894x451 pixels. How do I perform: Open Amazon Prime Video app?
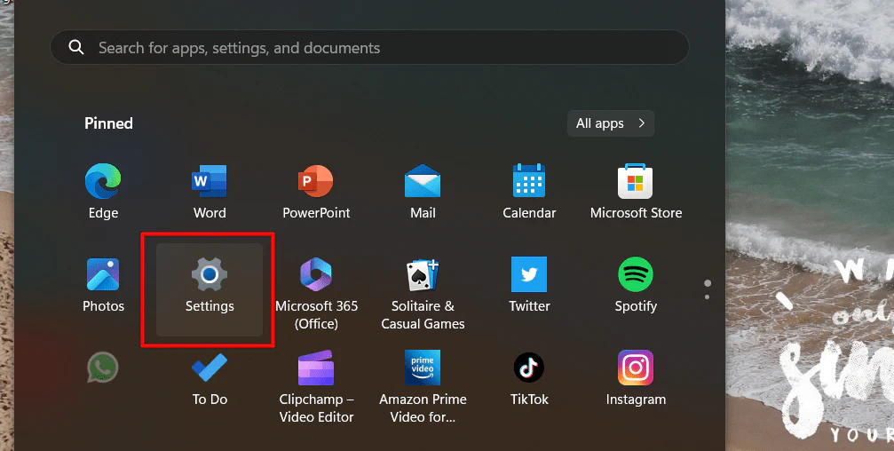click(x=423, y=368)
